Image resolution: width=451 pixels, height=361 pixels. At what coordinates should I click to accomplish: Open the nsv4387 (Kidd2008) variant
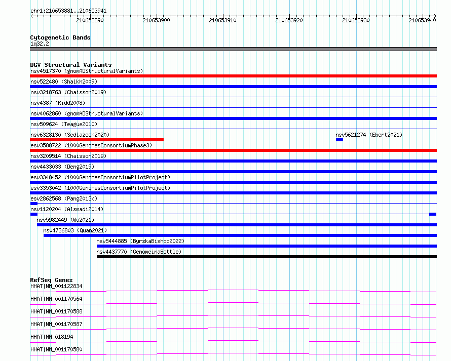click(x=58, y=103)
